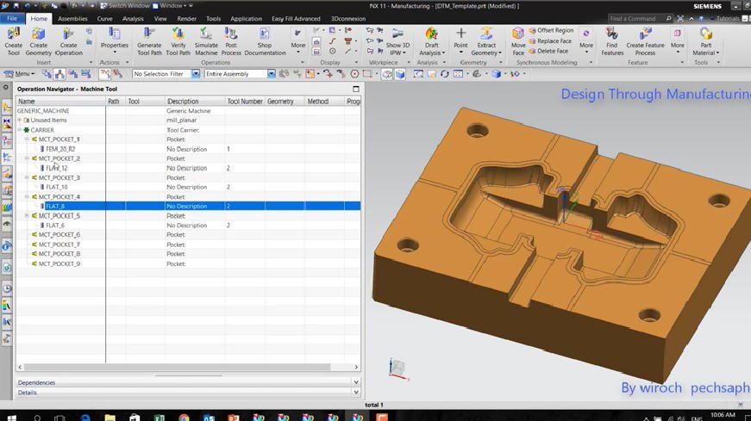
Task: Open the Feature group More dropdown
Action: [677, 40]
